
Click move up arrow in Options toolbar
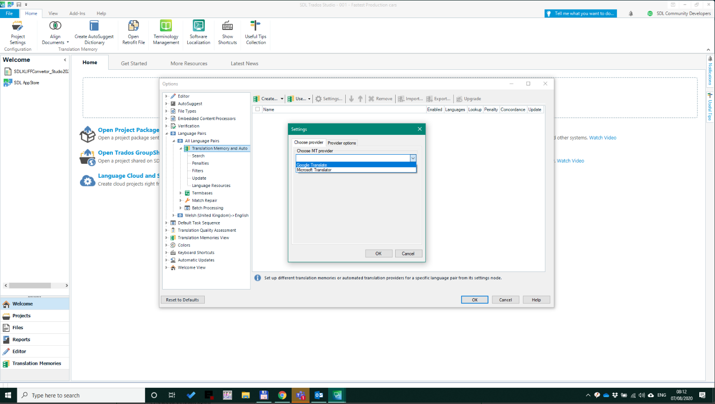(x=361, y=99)
